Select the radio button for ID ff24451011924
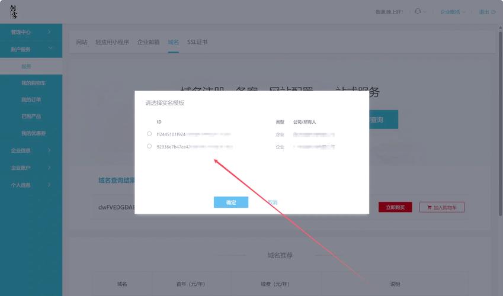This screenshot has width=503, height=296. [149, 134]
